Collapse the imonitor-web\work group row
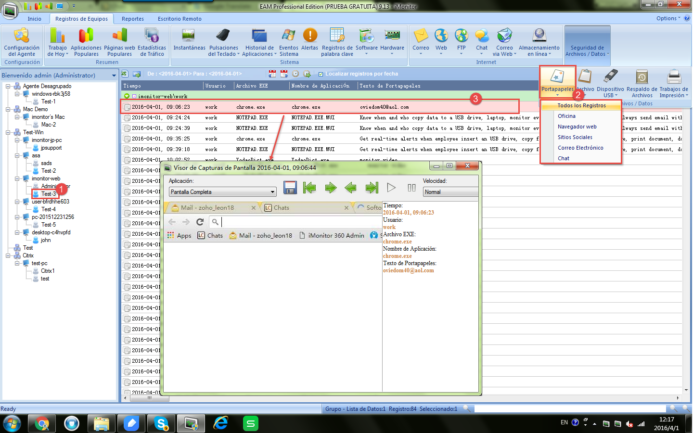693x433 pixels. 127,96
